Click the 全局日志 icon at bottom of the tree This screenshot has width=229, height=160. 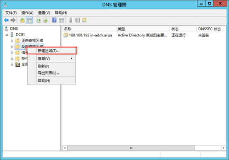click(x=17, y=65)
